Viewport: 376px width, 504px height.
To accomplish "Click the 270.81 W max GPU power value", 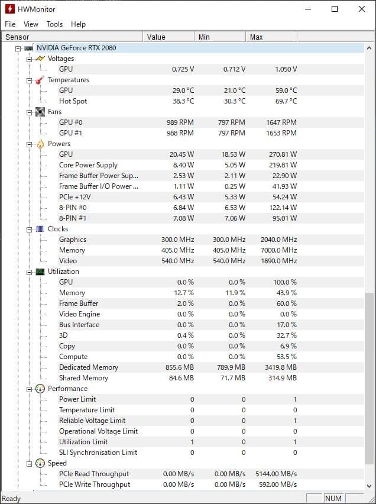I will pos(283,154).
